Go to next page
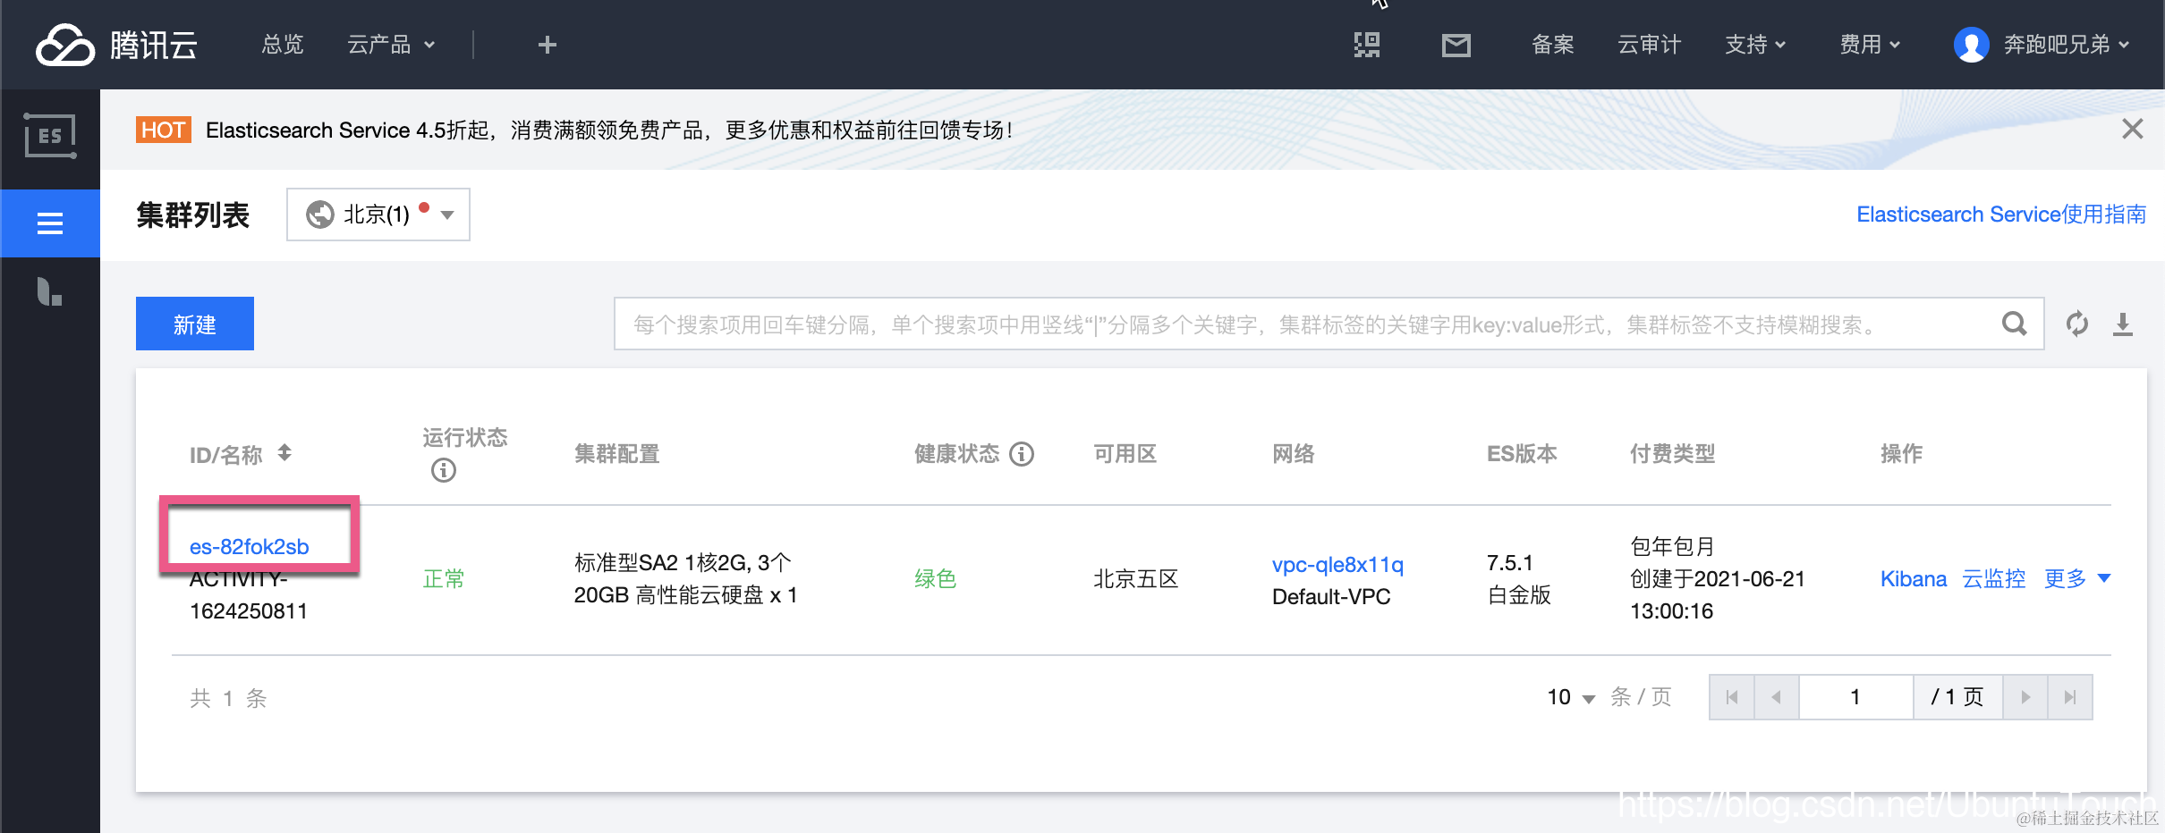The height and width of the screenshot is (833, 2165). coord(2025,697)
